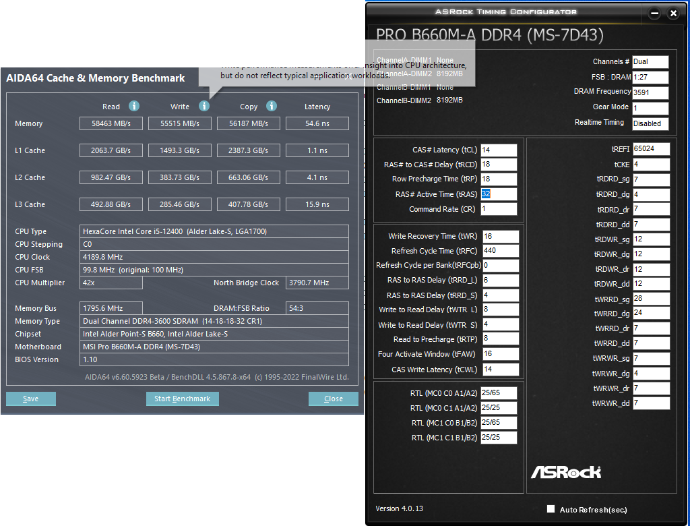
Task: Click the tWRRD_dr value field
Action: pos(652,328)
